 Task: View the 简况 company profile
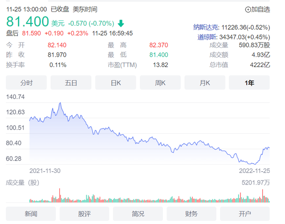pyautogui.click(x=138, y=214)
